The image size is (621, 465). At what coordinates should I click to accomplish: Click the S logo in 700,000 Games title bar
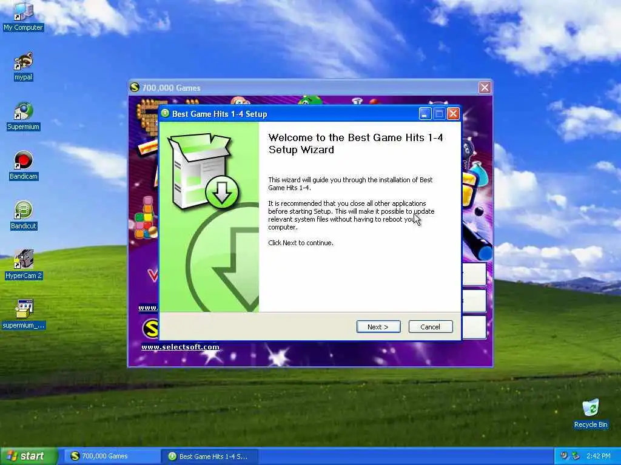tap(135, 87)
